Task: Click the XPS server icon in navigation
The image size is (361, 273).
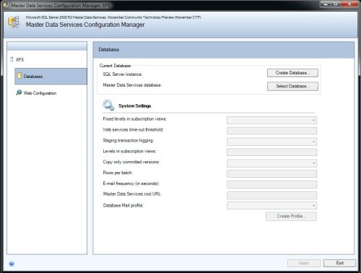Action: point(12,59)
